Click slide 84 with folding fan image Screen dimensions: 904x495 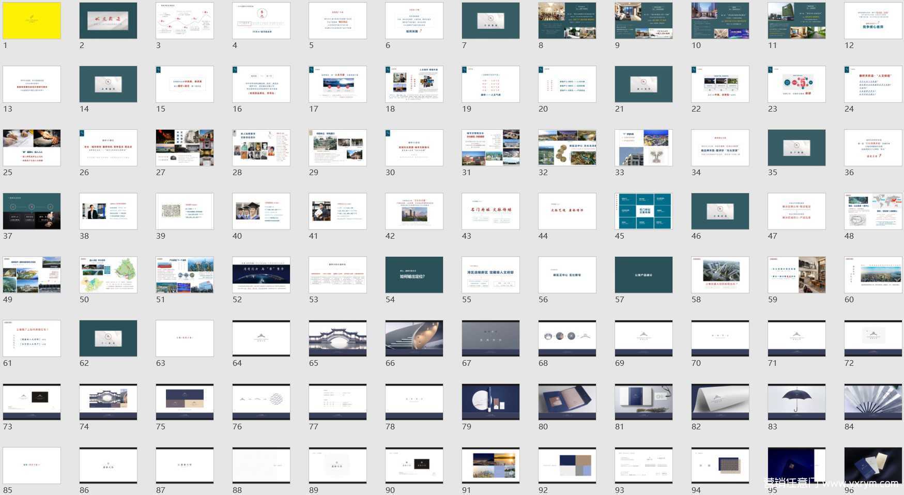(873, 402)
